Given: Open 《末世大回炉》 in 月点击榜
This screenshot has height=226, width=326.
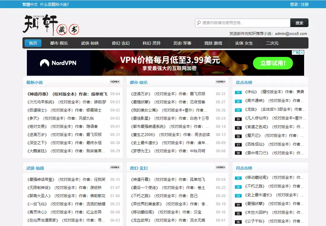Looking at the screenshot, I should 274,212.
